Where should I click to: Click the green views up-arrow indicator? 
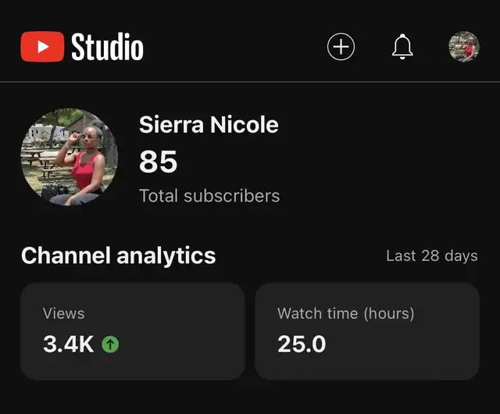point(111,344)
